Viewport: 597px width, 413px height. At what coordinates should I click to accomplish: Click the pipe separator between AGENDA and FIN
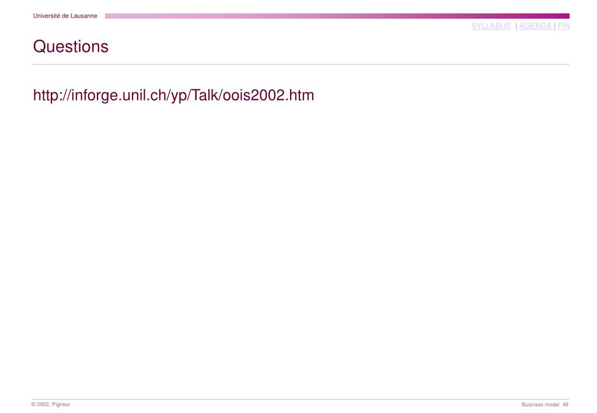(x=554, y=26)
